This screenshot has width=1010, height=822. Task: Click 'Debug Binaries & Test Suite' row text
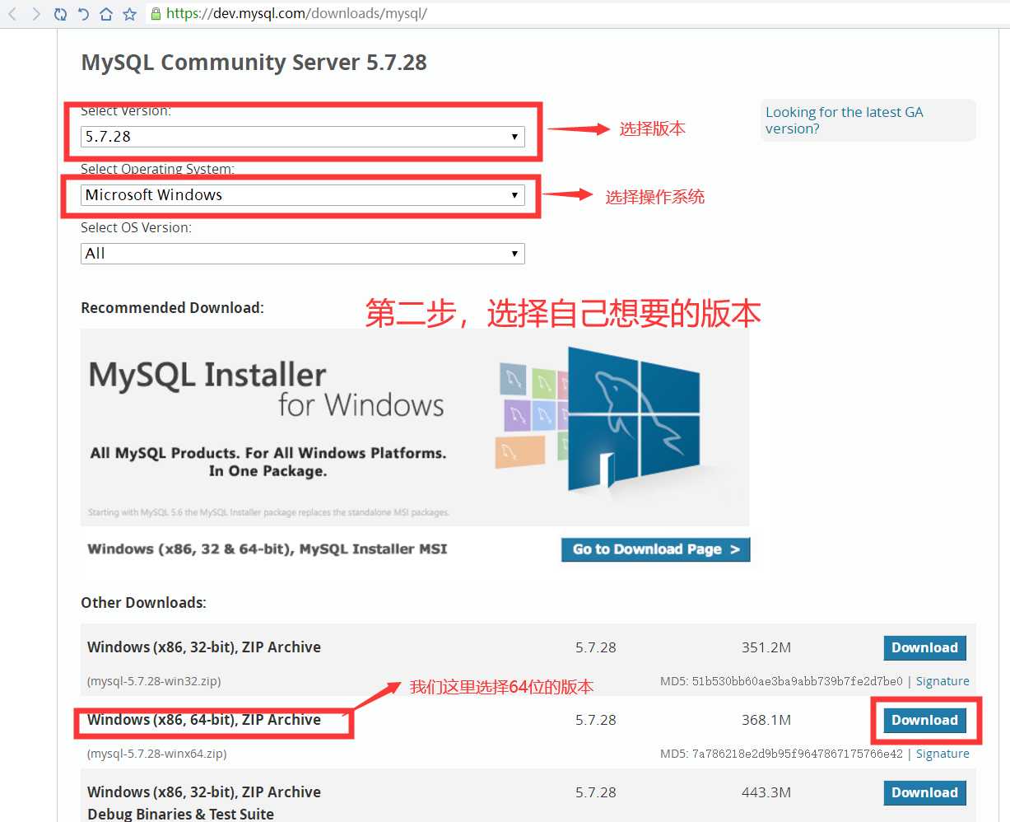pyautogui.click(x=180, y=814)
